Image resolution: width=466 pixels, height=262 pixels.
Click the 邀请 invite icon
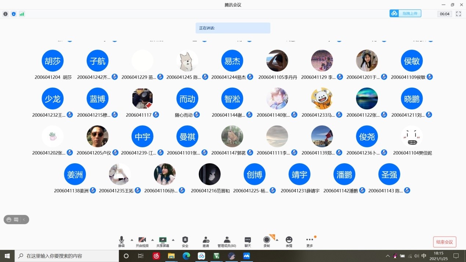click(x=206, y=241)
